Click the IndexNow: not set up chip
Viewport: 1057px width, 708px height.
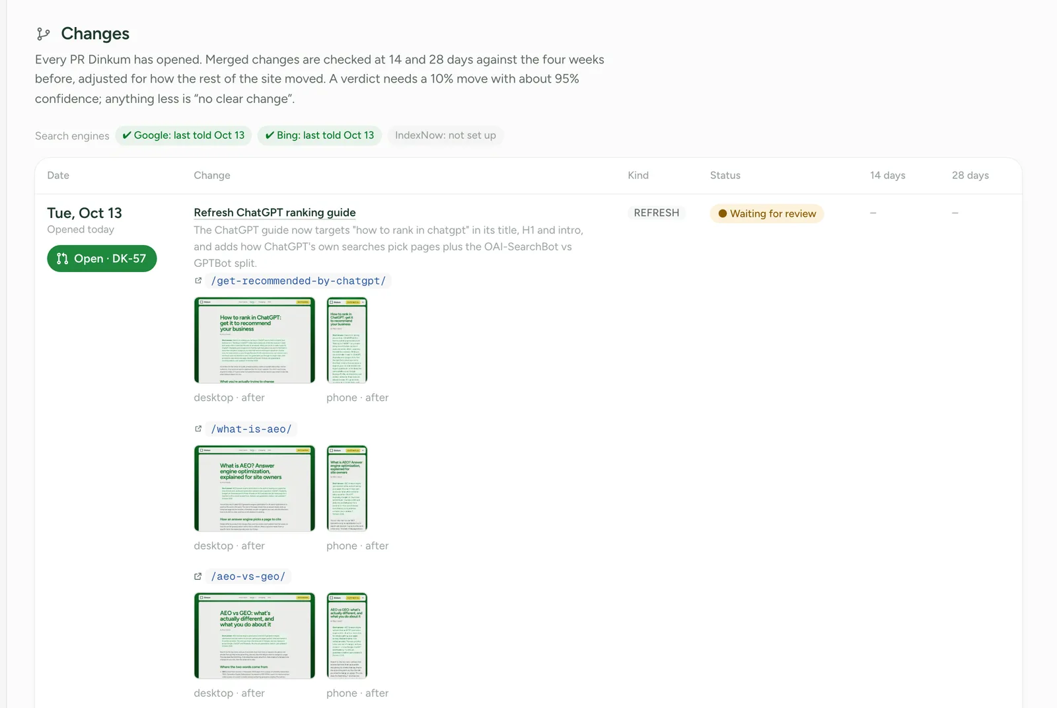point(445,135)
